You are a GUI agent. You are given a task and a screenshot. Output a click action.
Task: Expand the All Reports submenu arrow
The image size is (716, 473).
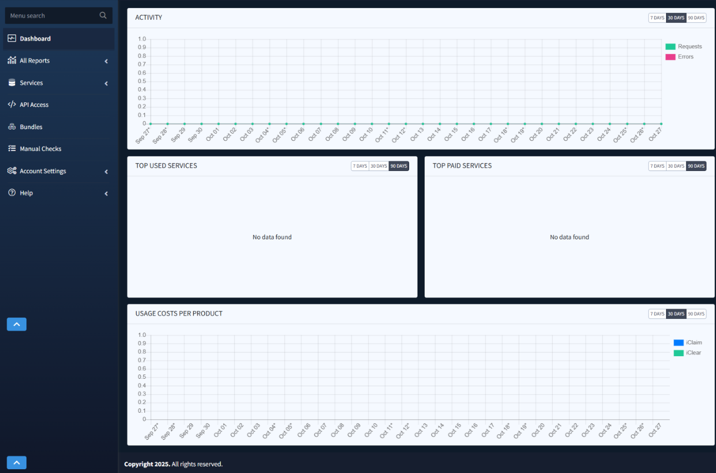pos(106,61)
